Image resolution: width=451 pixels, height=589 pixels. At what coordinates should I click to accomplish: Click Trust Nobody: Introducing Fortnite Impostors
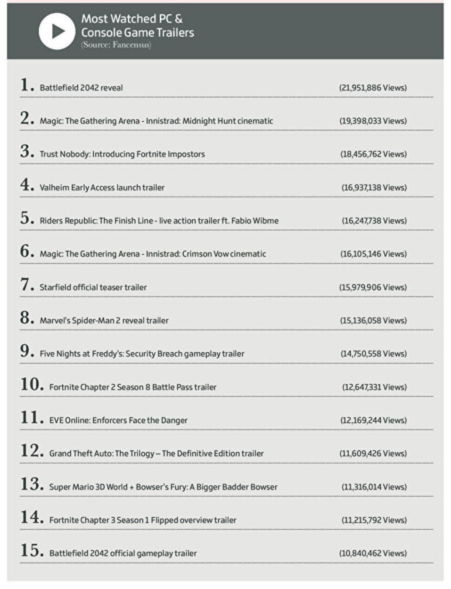coord(122,154)
